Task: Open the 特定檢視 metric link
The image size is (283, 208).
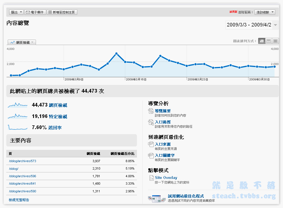Action: pos(58,117)
